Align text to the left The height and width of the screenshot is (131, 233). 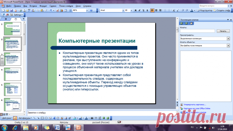click(x=152, y=10)
